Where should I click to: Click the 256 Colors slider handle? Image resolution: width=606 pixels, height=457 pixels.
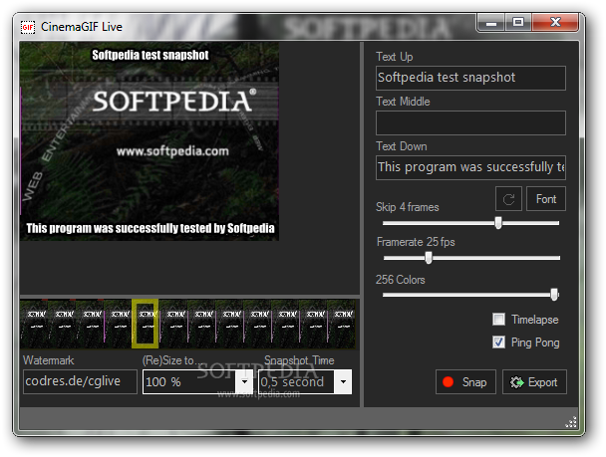pyautogui.click(x=554, y=295)
